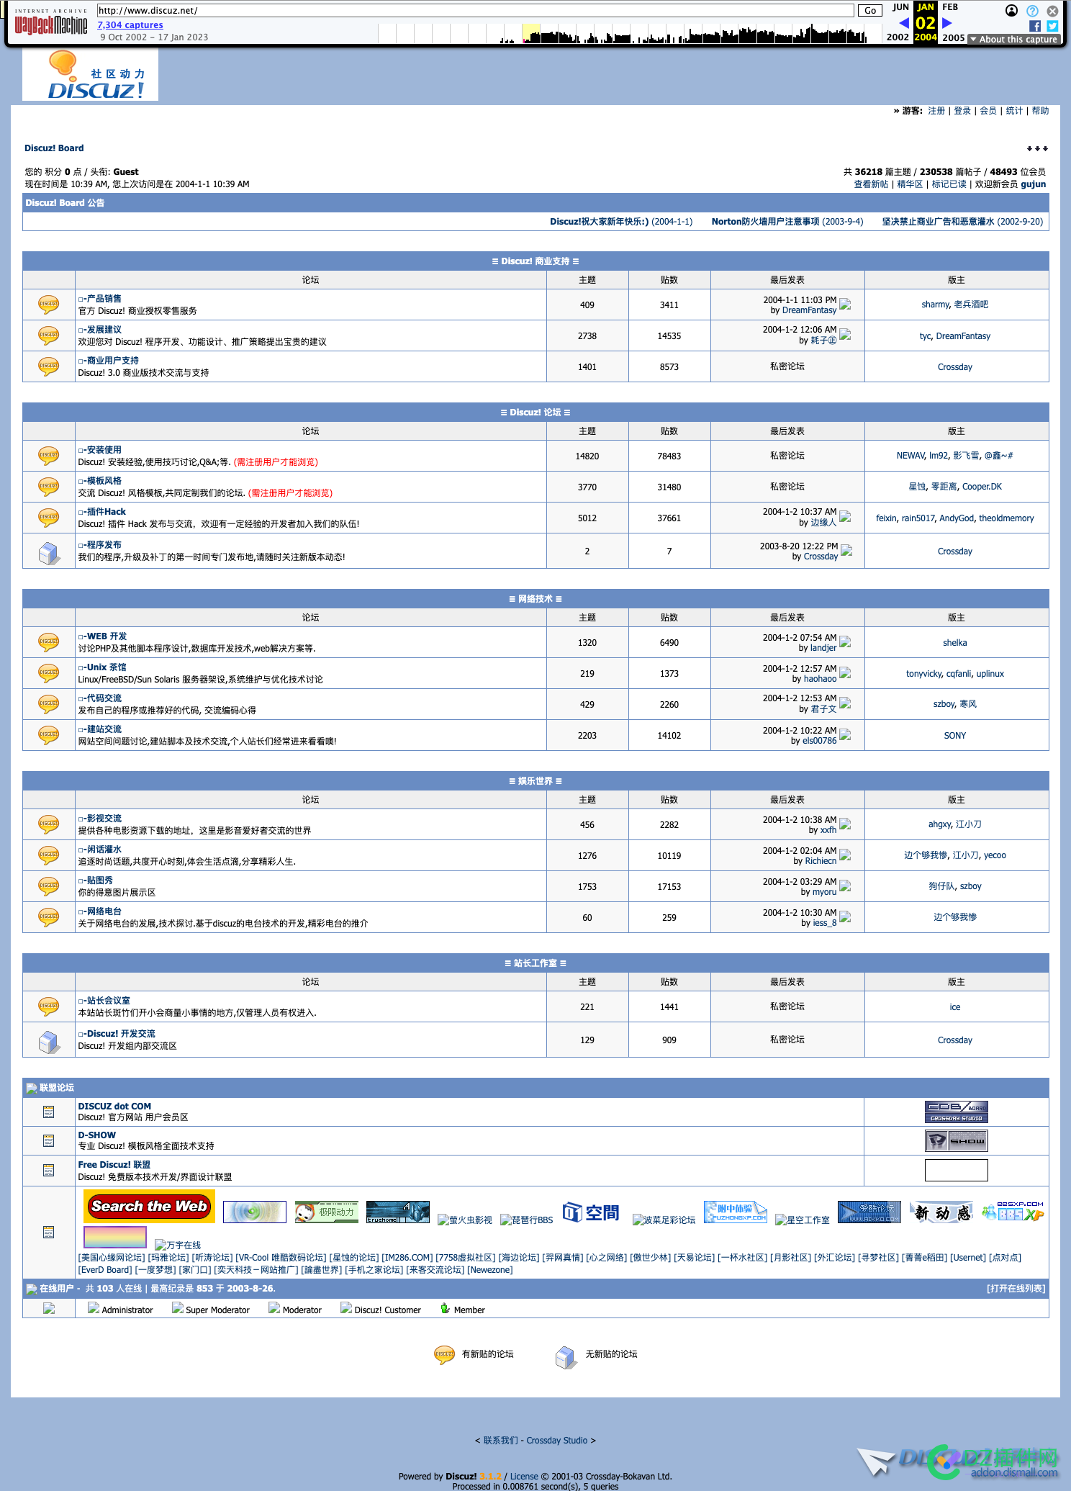This screenshot has height=1491, width=1071.
Task: Open newest member gujun profile
Action: (x=1033, y=184)
